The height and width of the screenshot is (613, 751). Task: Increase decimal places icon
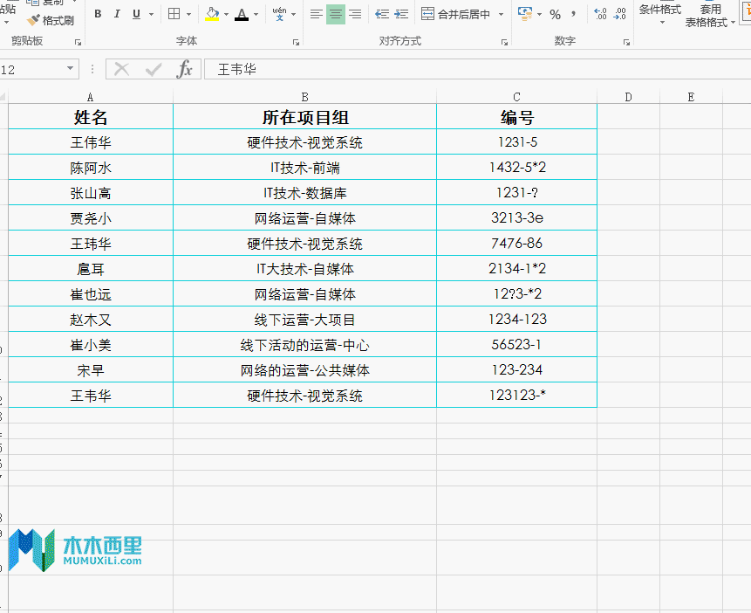coord(599,14)
